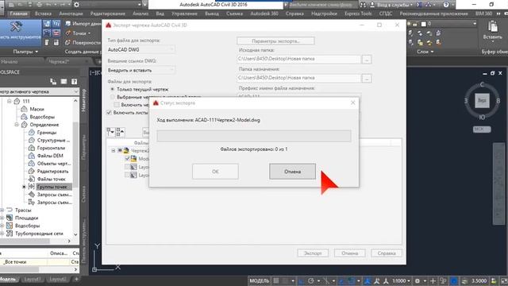Click the export progress bar
This screenshot has width=508, height=286.
click(254, 136)
